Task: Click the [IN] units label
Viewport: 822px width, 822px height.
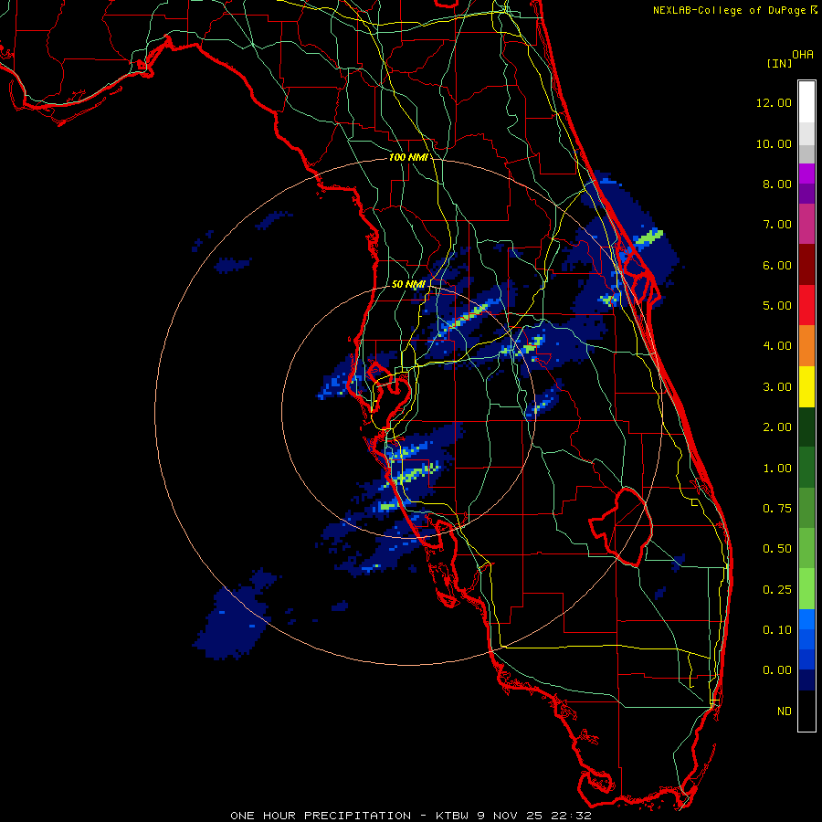Action: tap(779, 63)
